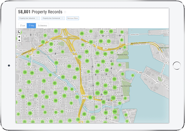Zoom into cluster marker 20
185x131 pixels.
tap(29, 104)
